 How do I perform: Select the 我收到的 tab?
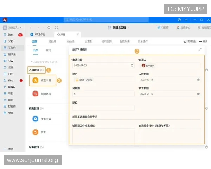pos(107,42)
